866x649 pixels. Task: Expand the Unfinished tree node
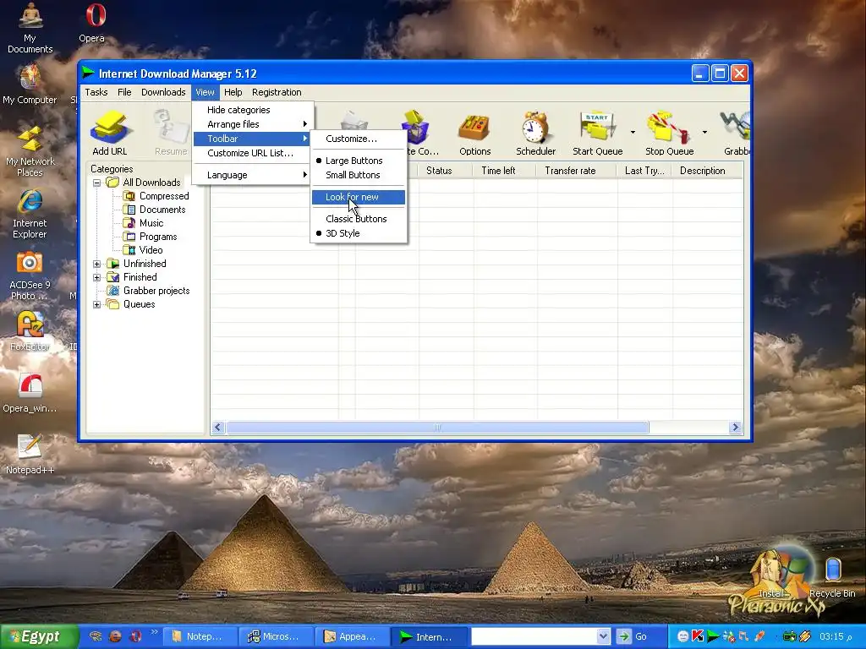pyautogui.click(x=97, y=264)
